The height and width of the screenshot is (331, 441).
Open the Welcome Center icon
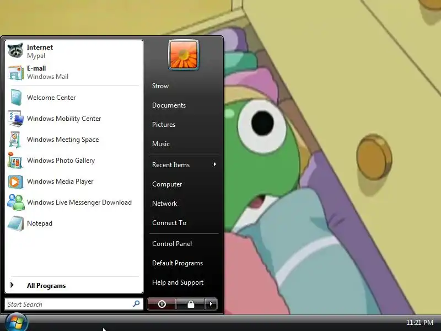pos(16,98)
